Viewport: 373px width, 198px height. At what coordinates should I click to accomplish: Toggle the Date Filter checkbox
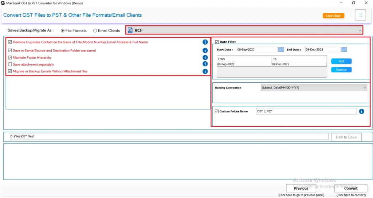click(217, 42)
